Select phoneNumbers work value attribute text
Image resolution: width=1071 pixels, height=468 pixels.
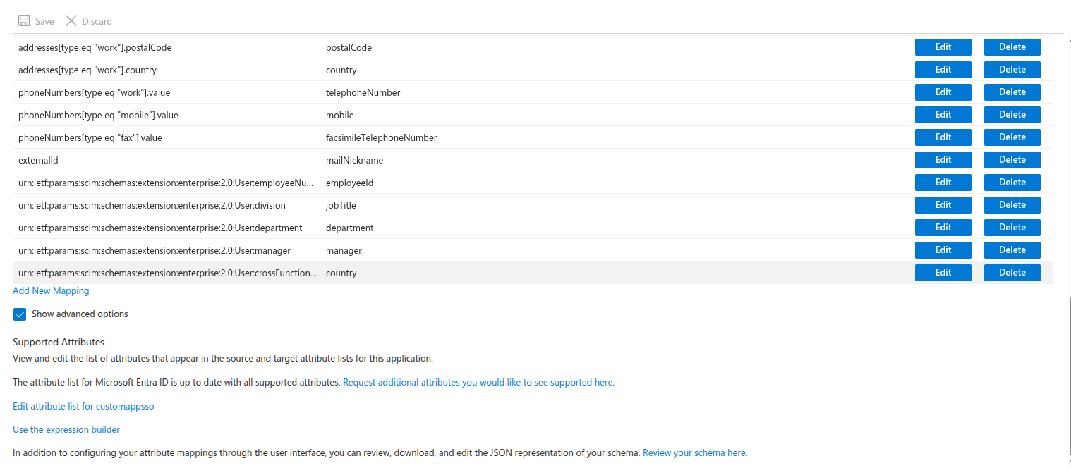(95, 93)
